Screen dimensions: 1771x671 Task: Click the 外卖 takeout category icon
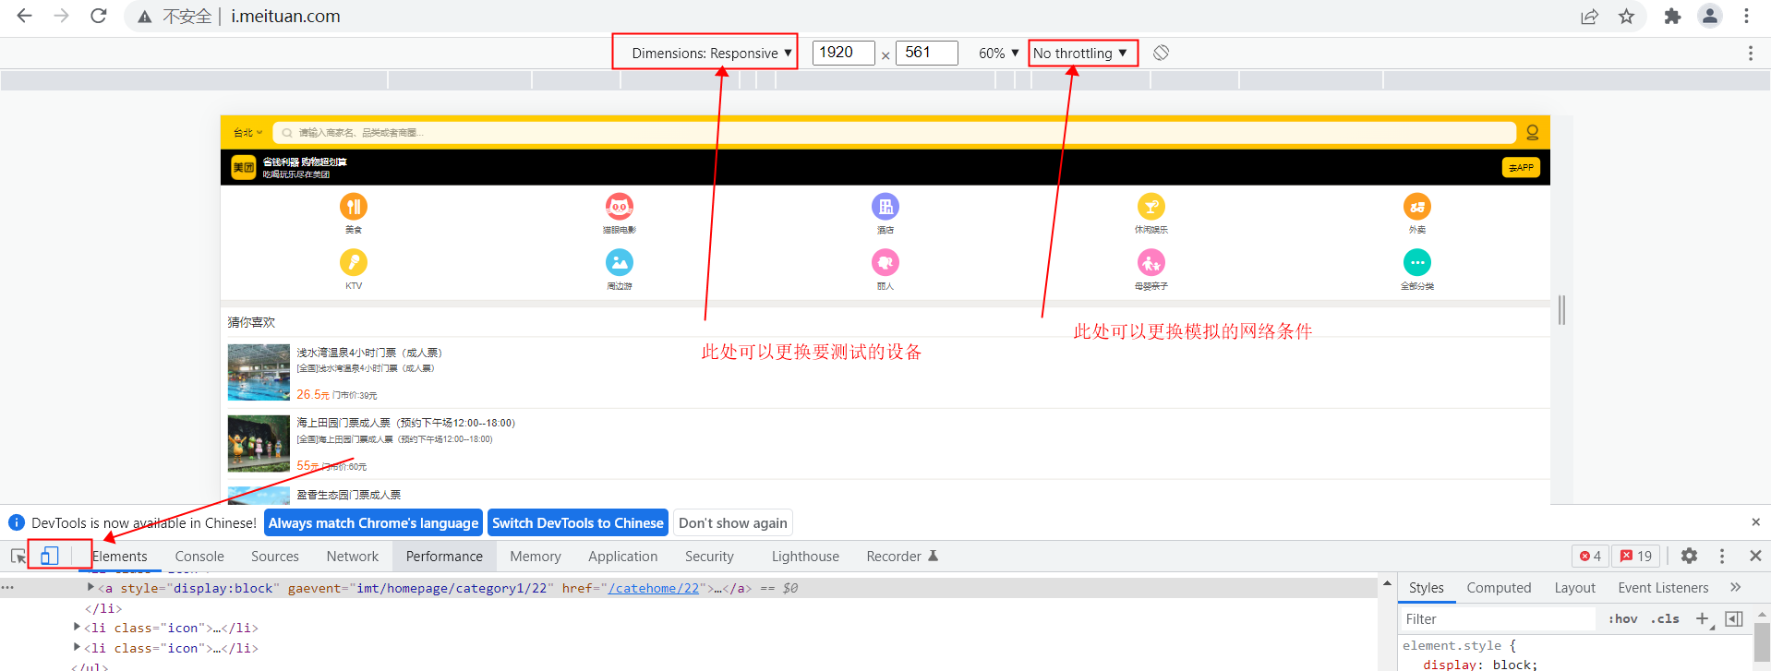tap(1417, 207)
